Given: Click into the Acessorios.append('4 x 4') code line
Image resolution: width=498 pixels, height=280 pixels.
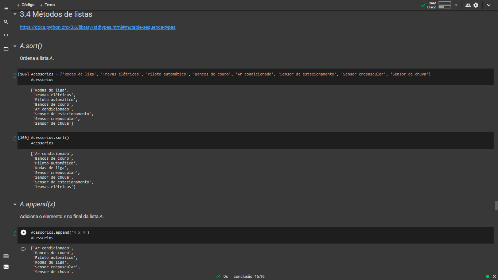Looking at the screenshot, I should pyautogui.click(x=60, y=232).
